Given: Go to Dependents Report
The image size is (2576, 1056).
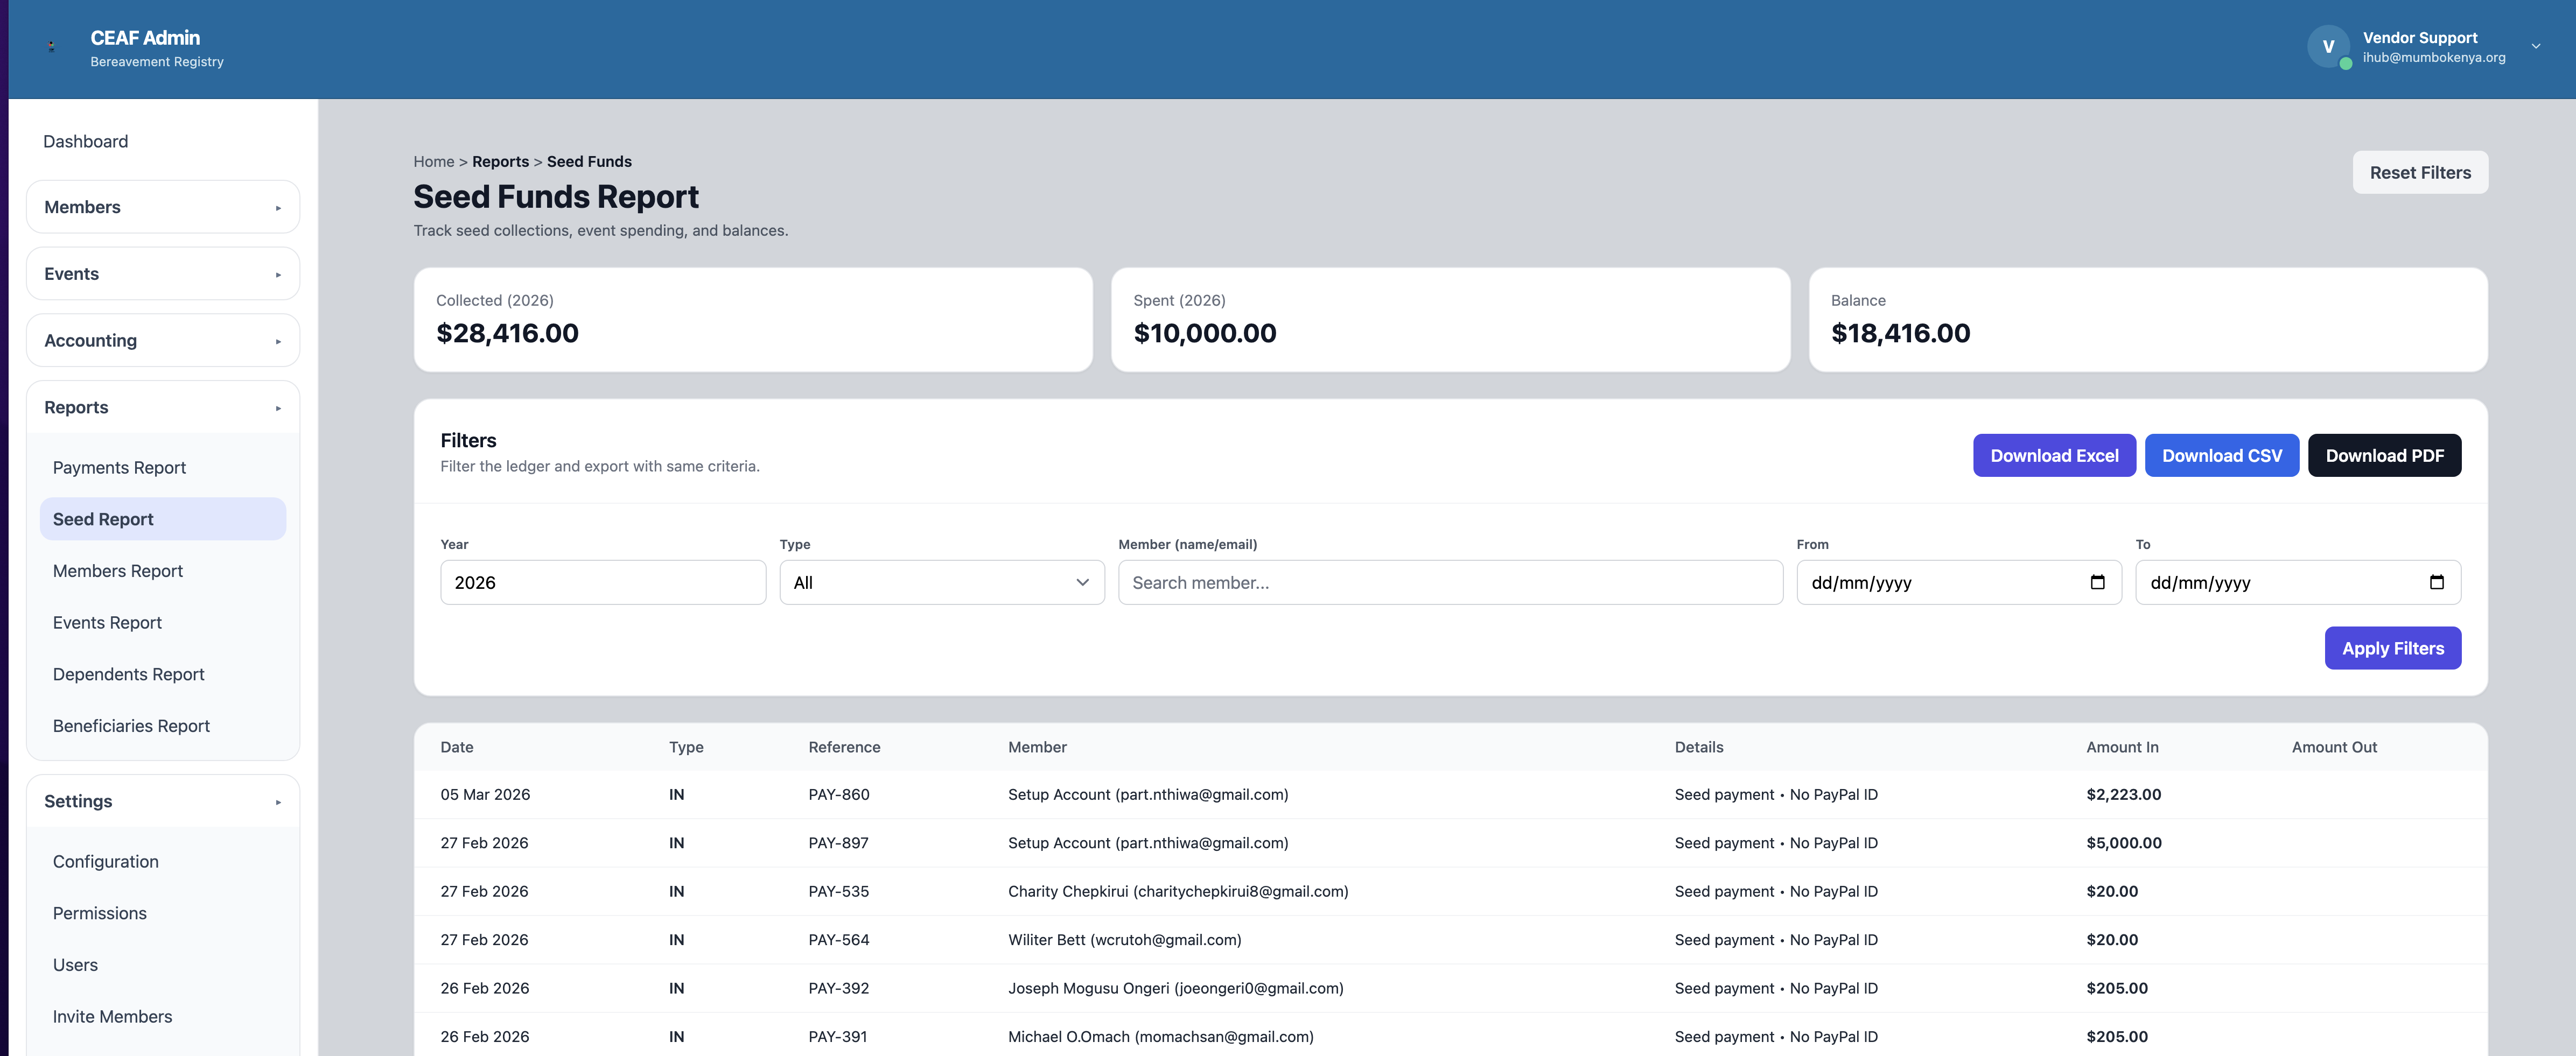Looking at the screenshot, I should [x=128, y=674].
